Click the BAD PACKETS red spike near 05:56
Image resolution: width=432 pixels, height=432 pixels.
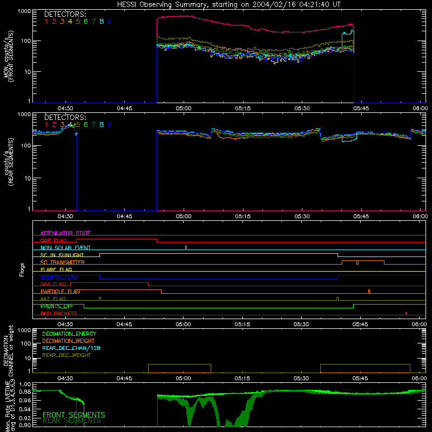click(x=406, y=313)
